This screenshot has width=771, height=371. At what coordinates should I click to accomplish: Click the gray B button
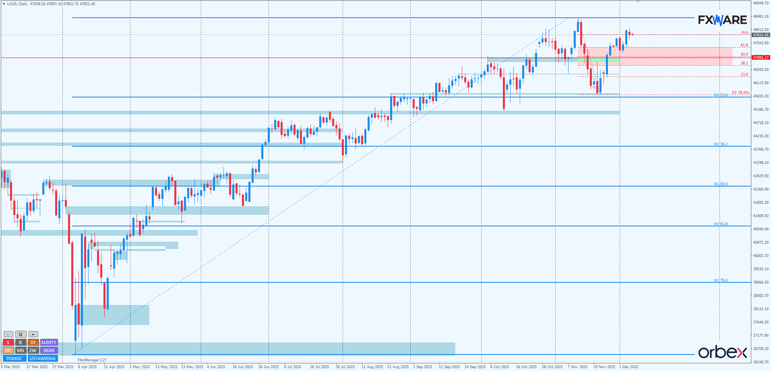21,342
